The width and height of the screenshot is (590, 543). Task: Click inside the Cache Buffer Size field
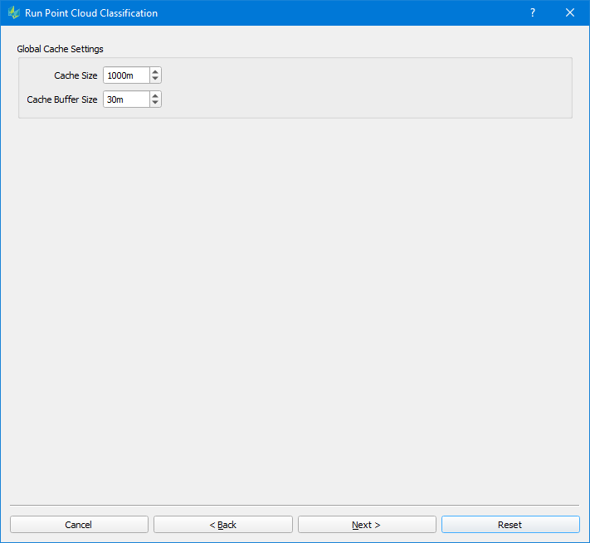[x=126, y=99]
